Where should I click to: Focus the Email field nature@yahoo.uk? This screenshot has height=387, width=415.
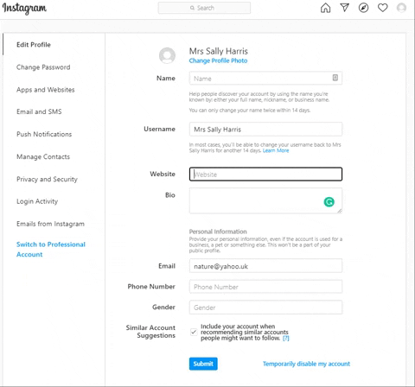coord(265,266)
